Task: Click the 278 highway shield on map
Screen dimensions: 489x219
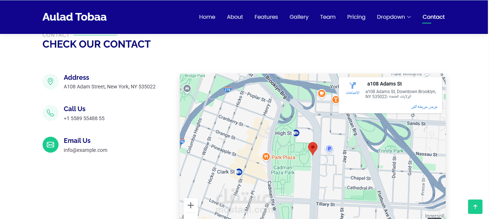Action: pyautogui.click(x=227, y=90)
